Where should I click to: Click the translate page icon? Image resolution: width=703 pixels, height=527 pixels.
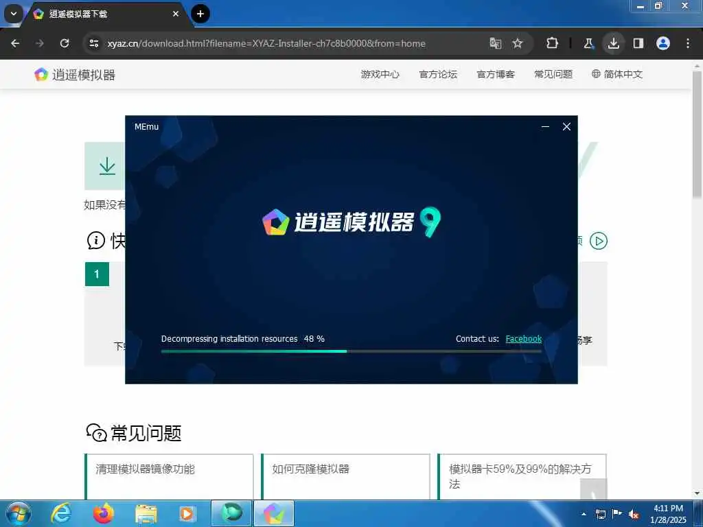496,43
